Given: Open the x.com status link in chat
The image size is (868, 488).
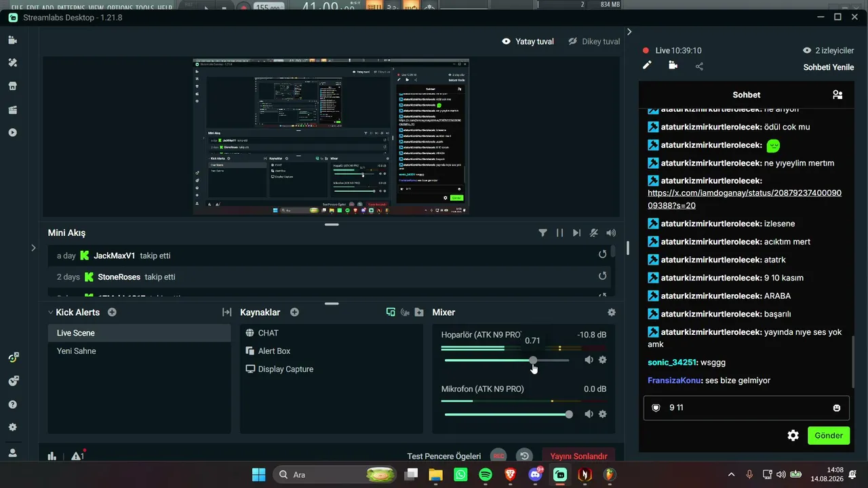Looking at the screenshot, I should point(745,199).
